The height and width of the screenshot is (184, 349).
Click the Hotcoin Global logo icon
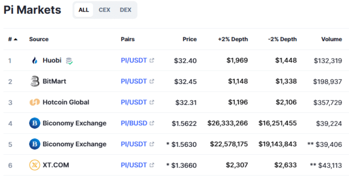(34, 102)
